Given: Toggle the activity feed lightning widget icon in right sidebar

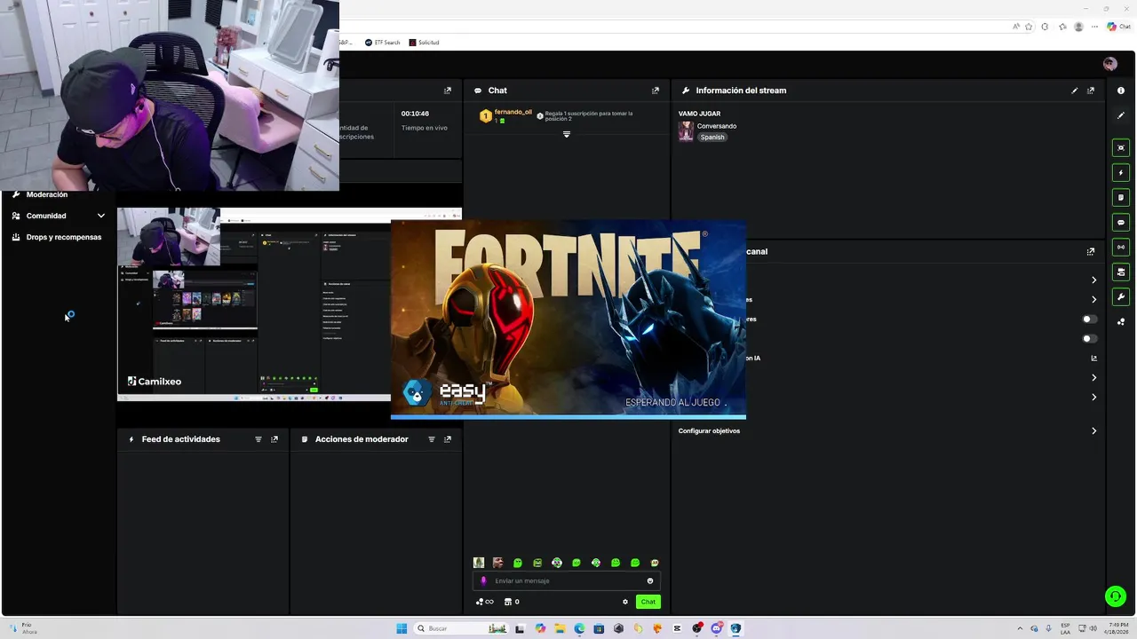Looking at the screenshot, I should point(1121,173).
